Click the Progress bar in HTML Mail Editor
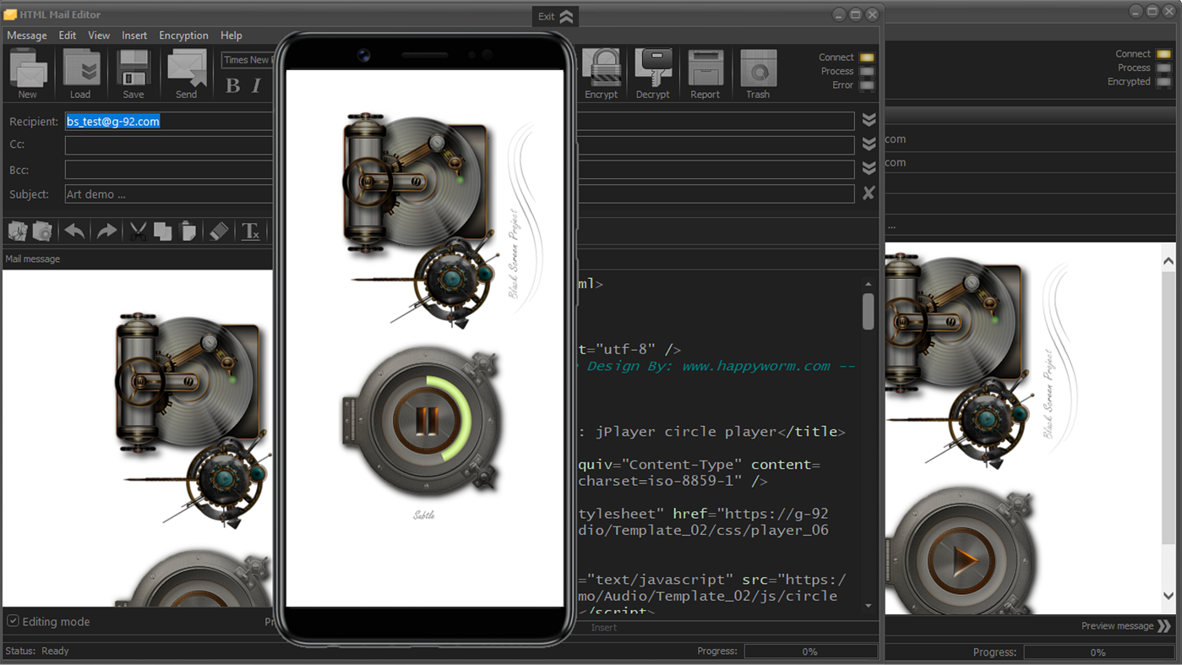The image size is (1182, 665). click(809, 651)
